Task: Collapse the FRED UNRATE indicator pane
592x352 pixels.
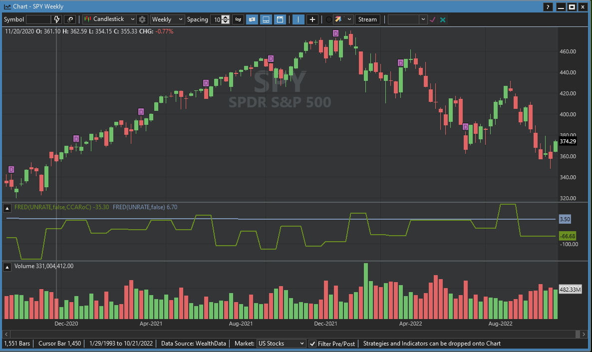Action: 8,207
